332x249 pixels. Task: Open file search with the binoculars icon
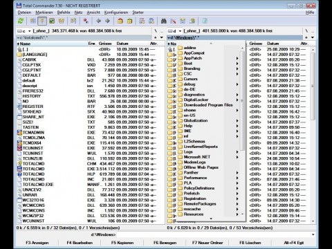pos(164,21)
